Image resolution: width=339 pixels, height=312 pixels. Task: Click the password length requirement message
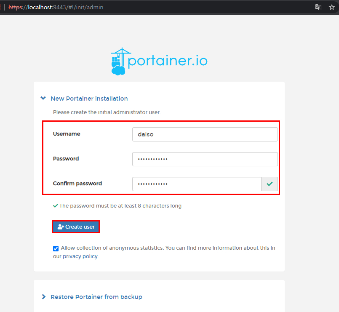coord(120,206)
